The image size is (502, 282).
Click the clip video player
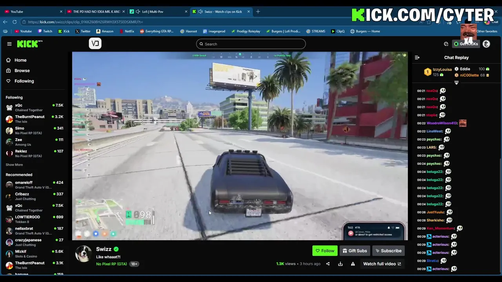click(x=240, y=146)
